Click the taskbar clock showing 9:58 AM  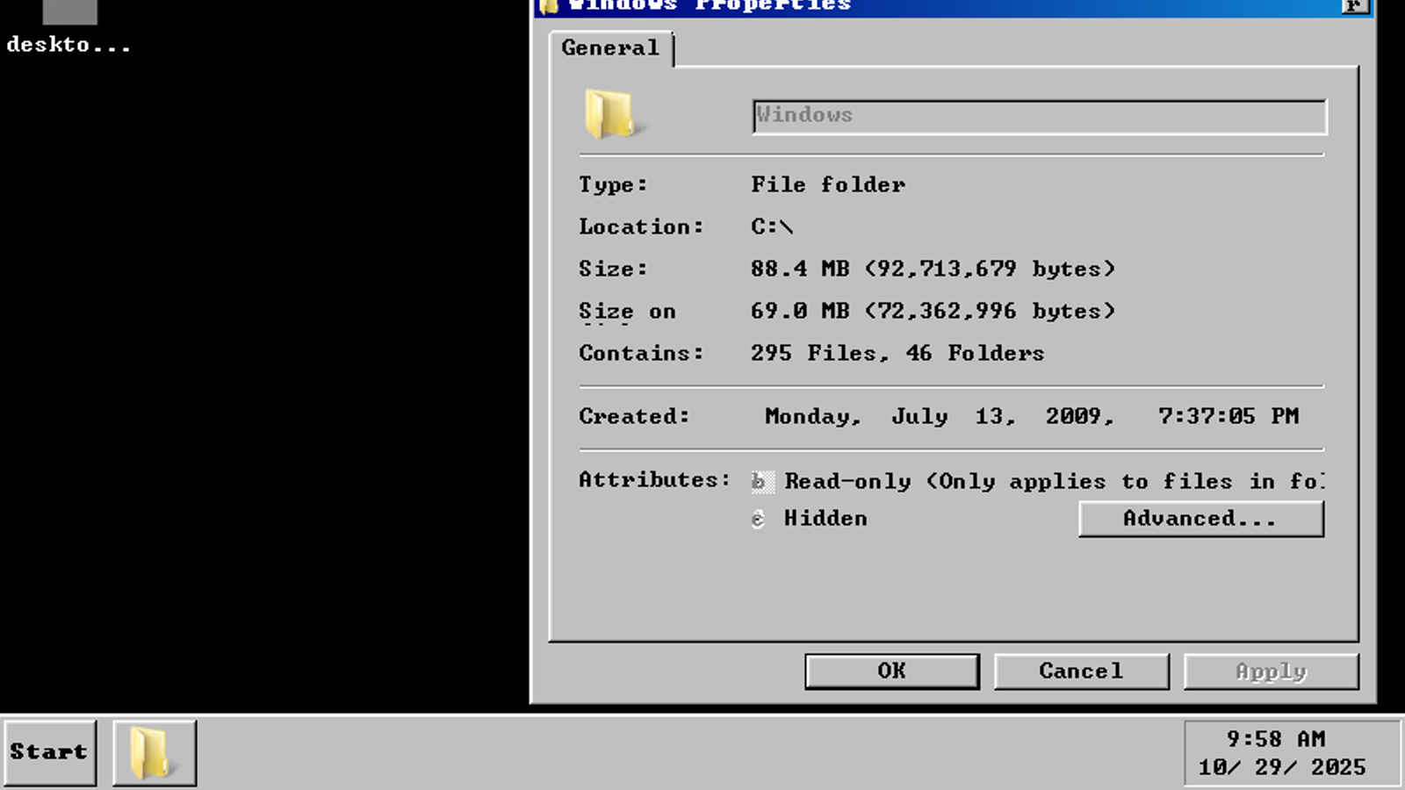coord(1276,739)
